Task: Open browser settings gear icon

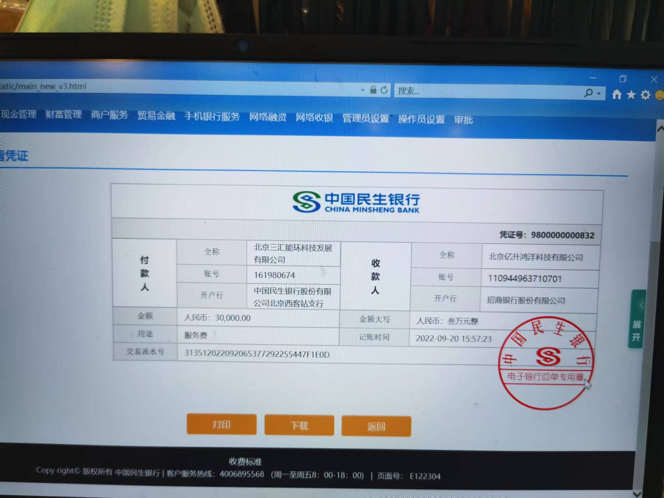Action: [645, 95]
